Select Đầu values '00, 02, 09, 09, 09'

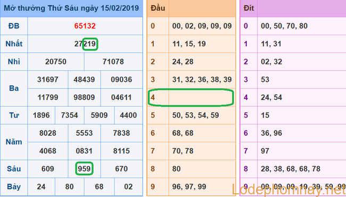pos(202,26)
